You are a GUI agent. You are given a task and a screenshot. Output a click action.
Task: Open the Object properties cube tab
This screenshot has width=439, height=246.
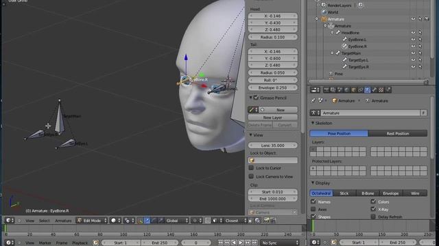coord(354,90)
